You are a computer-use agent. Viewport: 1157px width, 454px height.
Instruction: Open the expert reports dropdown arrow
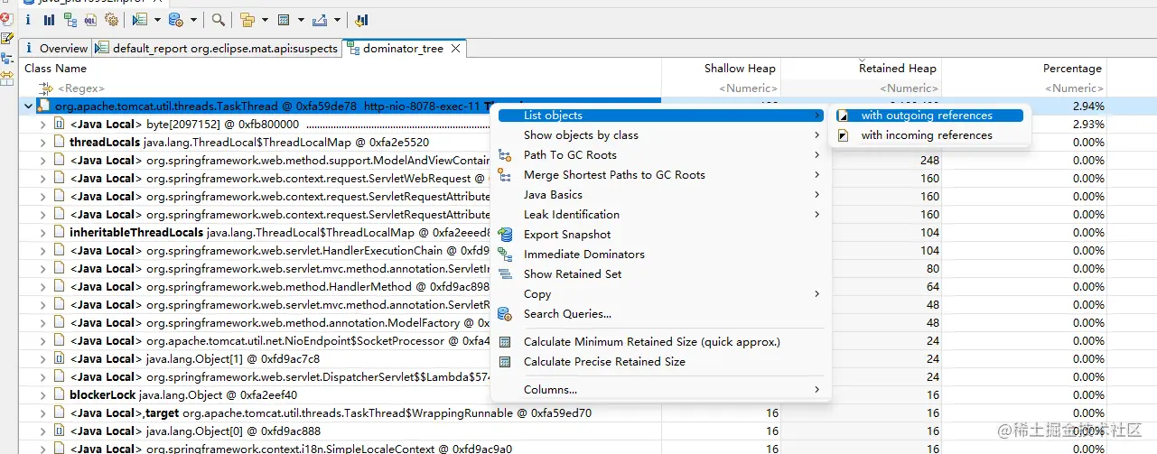(x=157, y=19)
